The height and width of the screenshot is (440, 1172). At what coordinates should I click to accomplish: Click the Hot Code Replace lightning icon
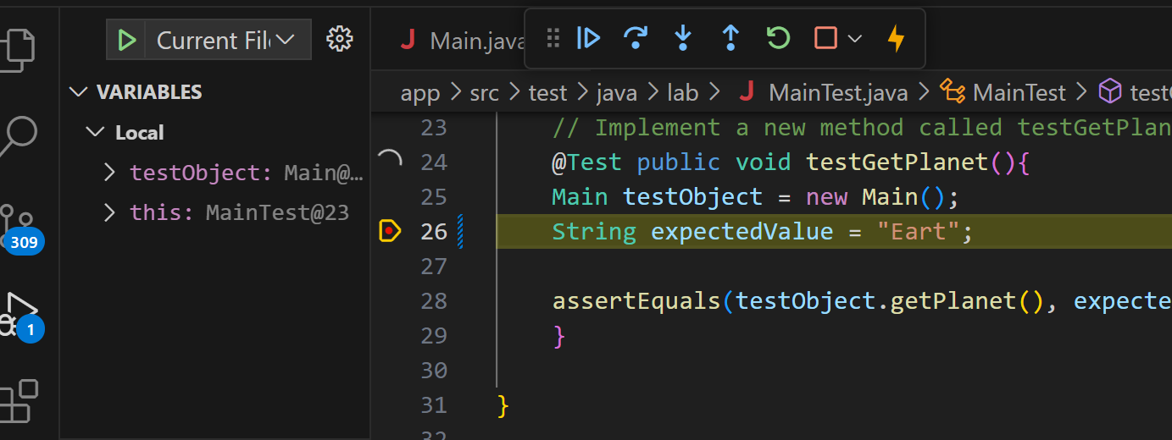tap(896, 38)
